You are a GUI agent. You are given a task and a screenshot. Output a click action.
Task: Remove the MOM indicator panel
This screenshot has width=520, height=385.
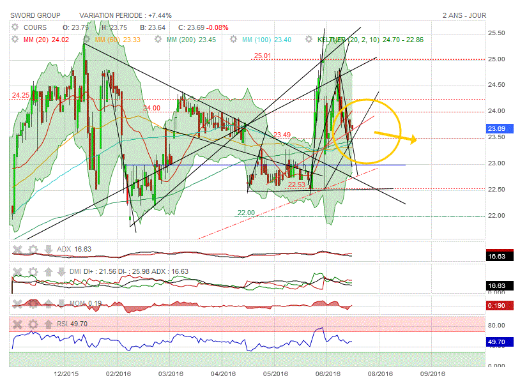tap(17, 303)
